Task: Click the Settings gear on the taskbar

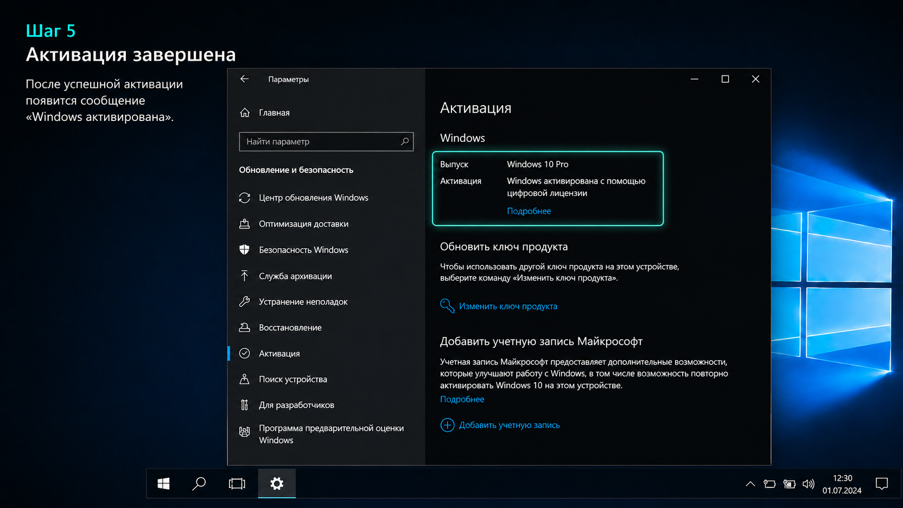Action: (277, 484)
